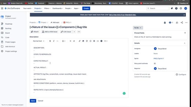Insert a link in description

(80, 41)
